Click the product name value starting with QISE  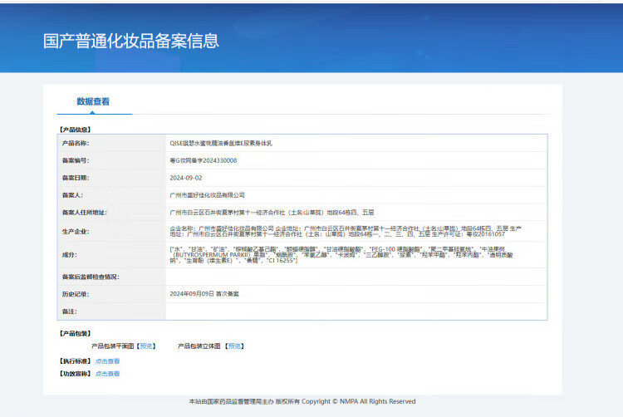point(221,143)
